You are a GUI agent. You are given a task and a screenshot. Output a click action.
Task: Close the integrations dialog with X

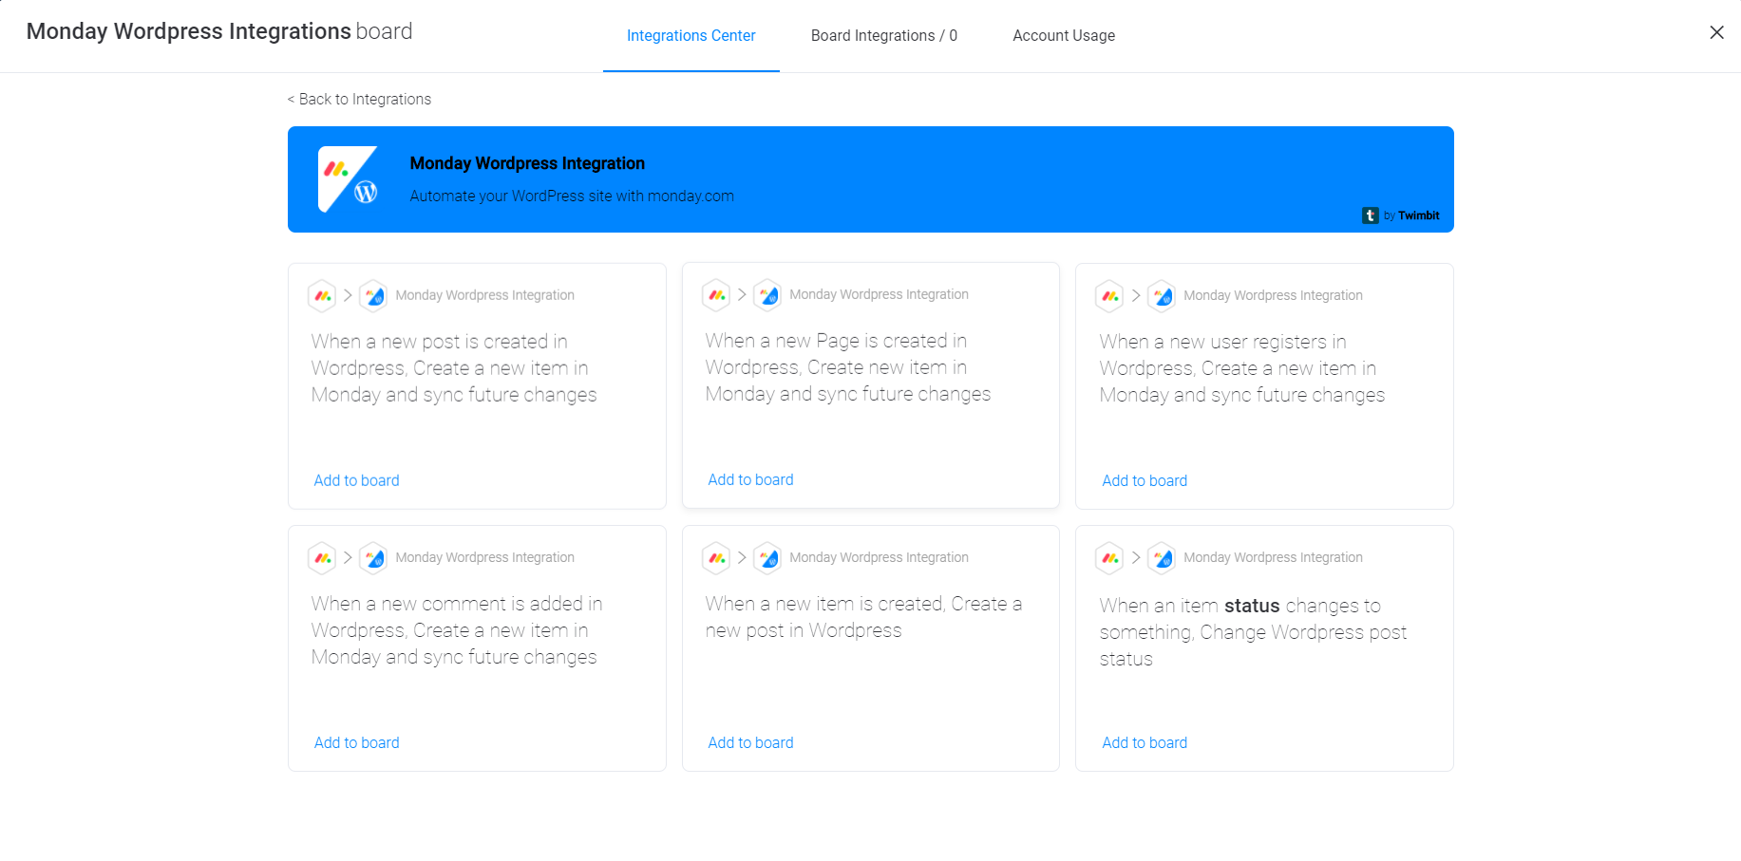pyautogui.click(x=1716, y=32)
